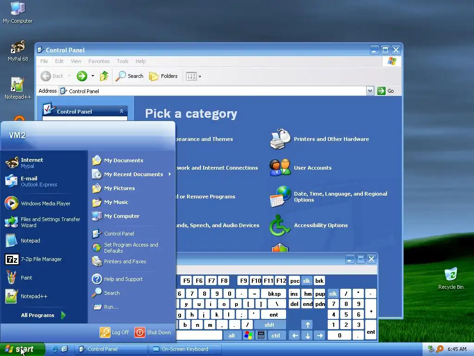Switch to Control Panel taskbar button

pos(111,349)
